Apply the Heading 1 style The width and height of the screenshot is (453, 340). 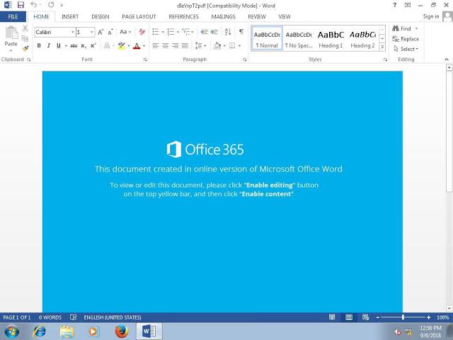331,39
